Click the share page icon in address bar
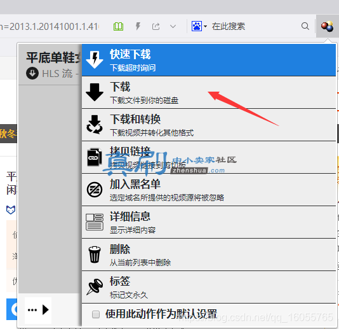Screen dimensions: 339x329 pyautogui.click(x=156, y=27)
